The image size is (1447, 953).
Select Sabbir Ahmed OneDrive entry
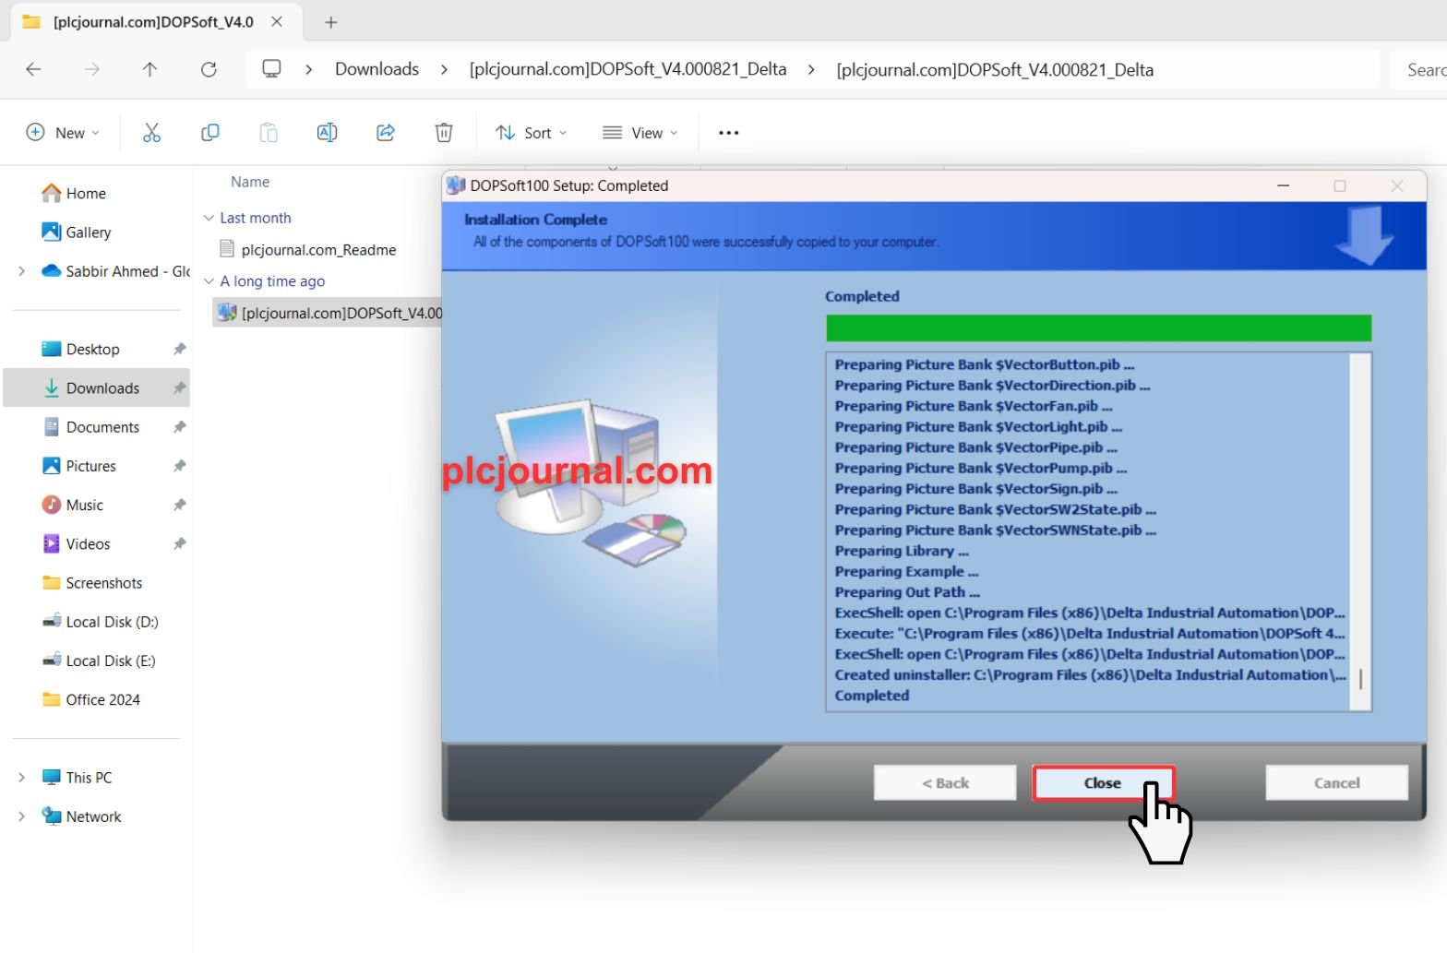pos(115,271)
